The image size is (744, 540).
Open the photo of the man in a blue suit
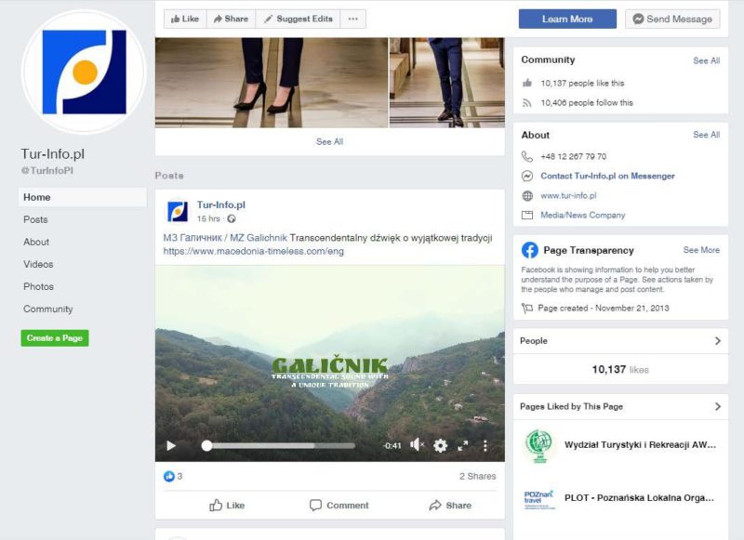447,83
